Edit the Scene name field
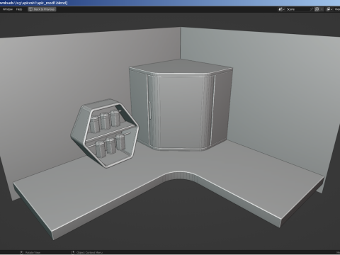Image resolution: width=340 pixels, height=255 pixels. pos(297,9)
